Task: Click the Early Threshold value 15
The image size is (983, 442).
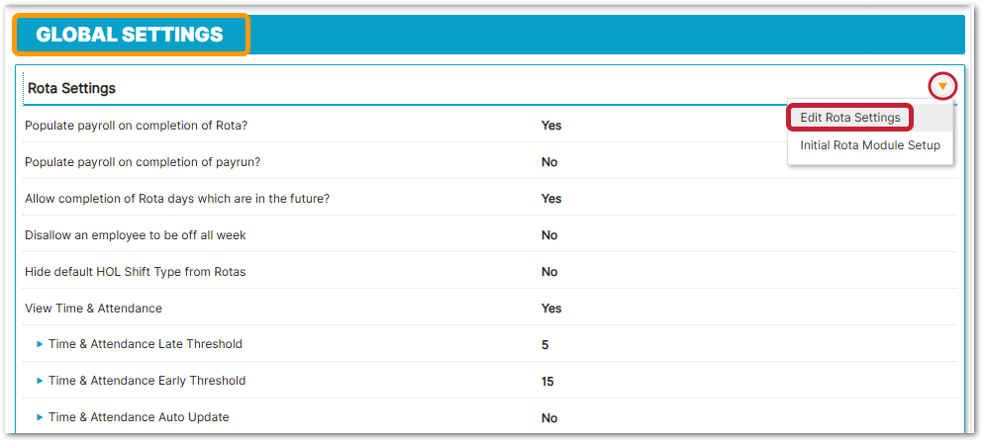Action: click(x=547, y=382)
